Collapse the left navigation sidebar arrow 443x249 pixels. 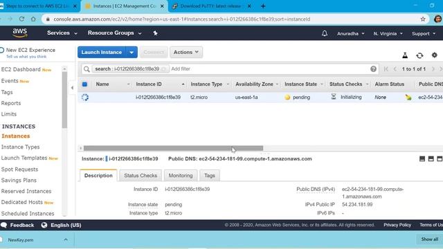click(x=72, y=88)
